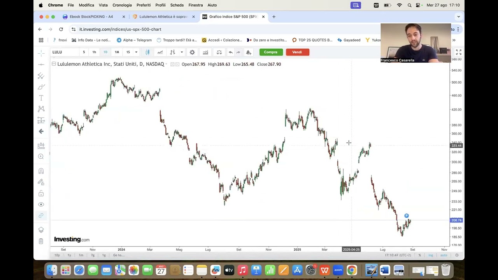Image resolution: width=498 pixels, height=280 pixels.
Task: Select the XABCD pattern tool
Action: pyautogui.click(x=41, y=109)
